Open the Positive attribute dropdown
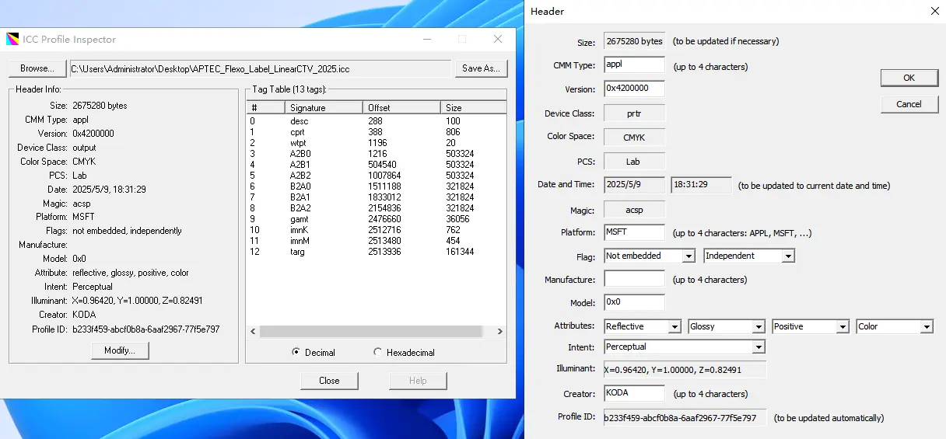 [x=811, y=326]
